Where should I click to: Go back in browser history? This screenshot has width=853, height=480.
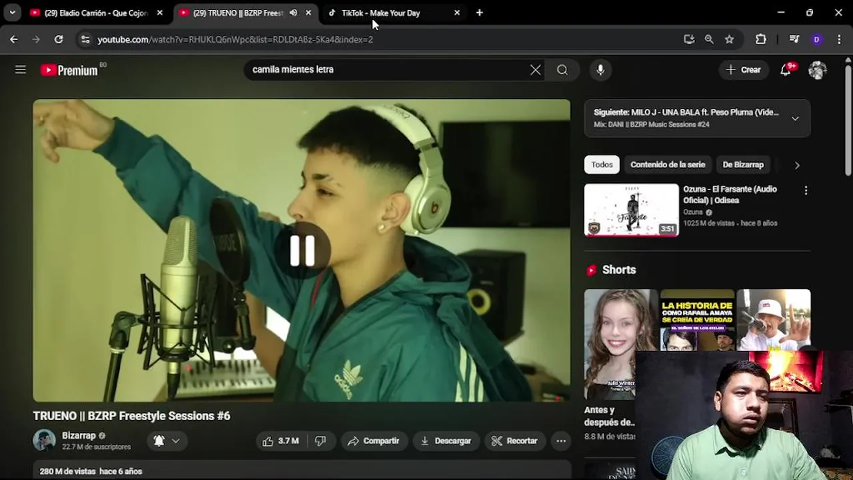click(x=14, y=39)
